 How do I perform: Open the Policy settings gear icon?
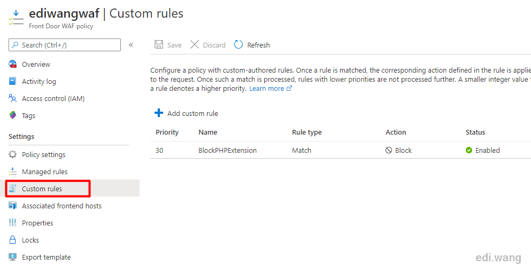click(12, 154)
